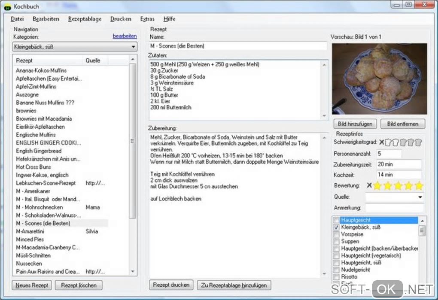Click the Bild hinzufügen button
Image resolution: width=438 pixels, height=300 pixels.
tap(355, 124)
